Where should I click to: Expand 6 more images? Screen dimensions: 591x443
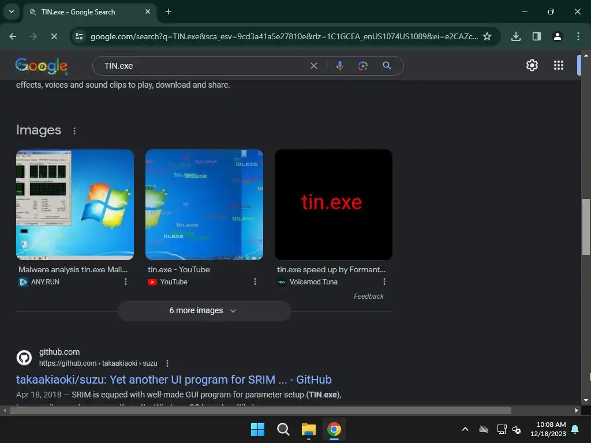coord(204,311)
